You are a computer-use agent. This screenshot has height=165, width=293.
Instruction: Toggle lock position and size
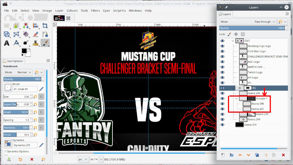tap(236, 34)
